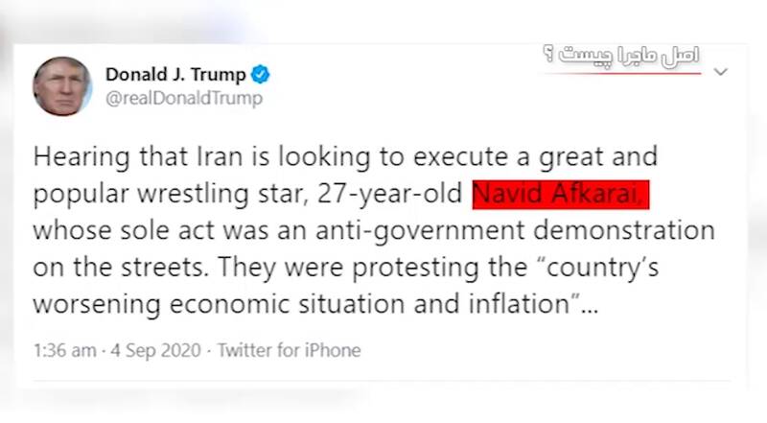Open the Twitter for iPhone source link

coord(290,350)
